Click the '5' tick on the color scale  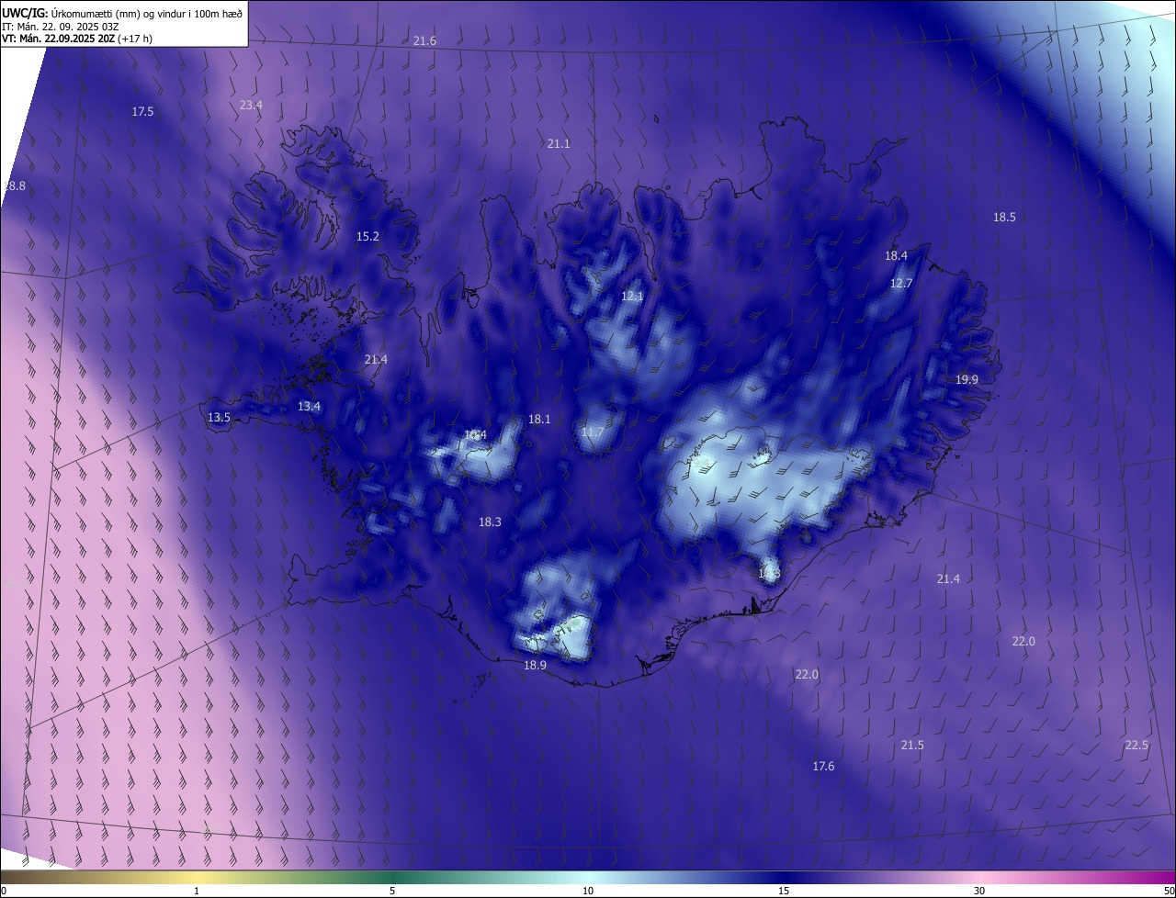click(392, 892)
